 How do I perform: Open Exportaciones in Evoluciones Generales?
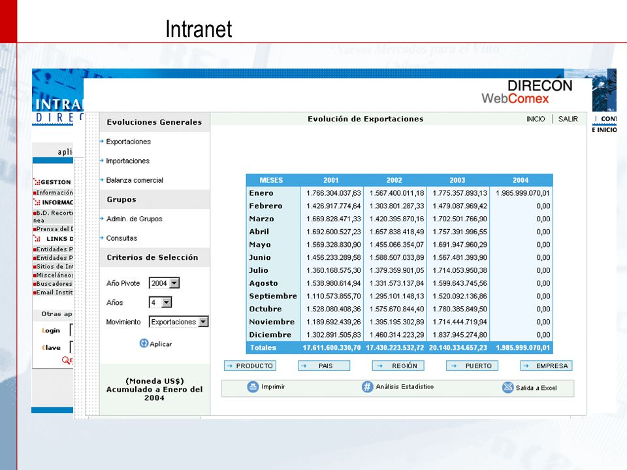point(129,142)
